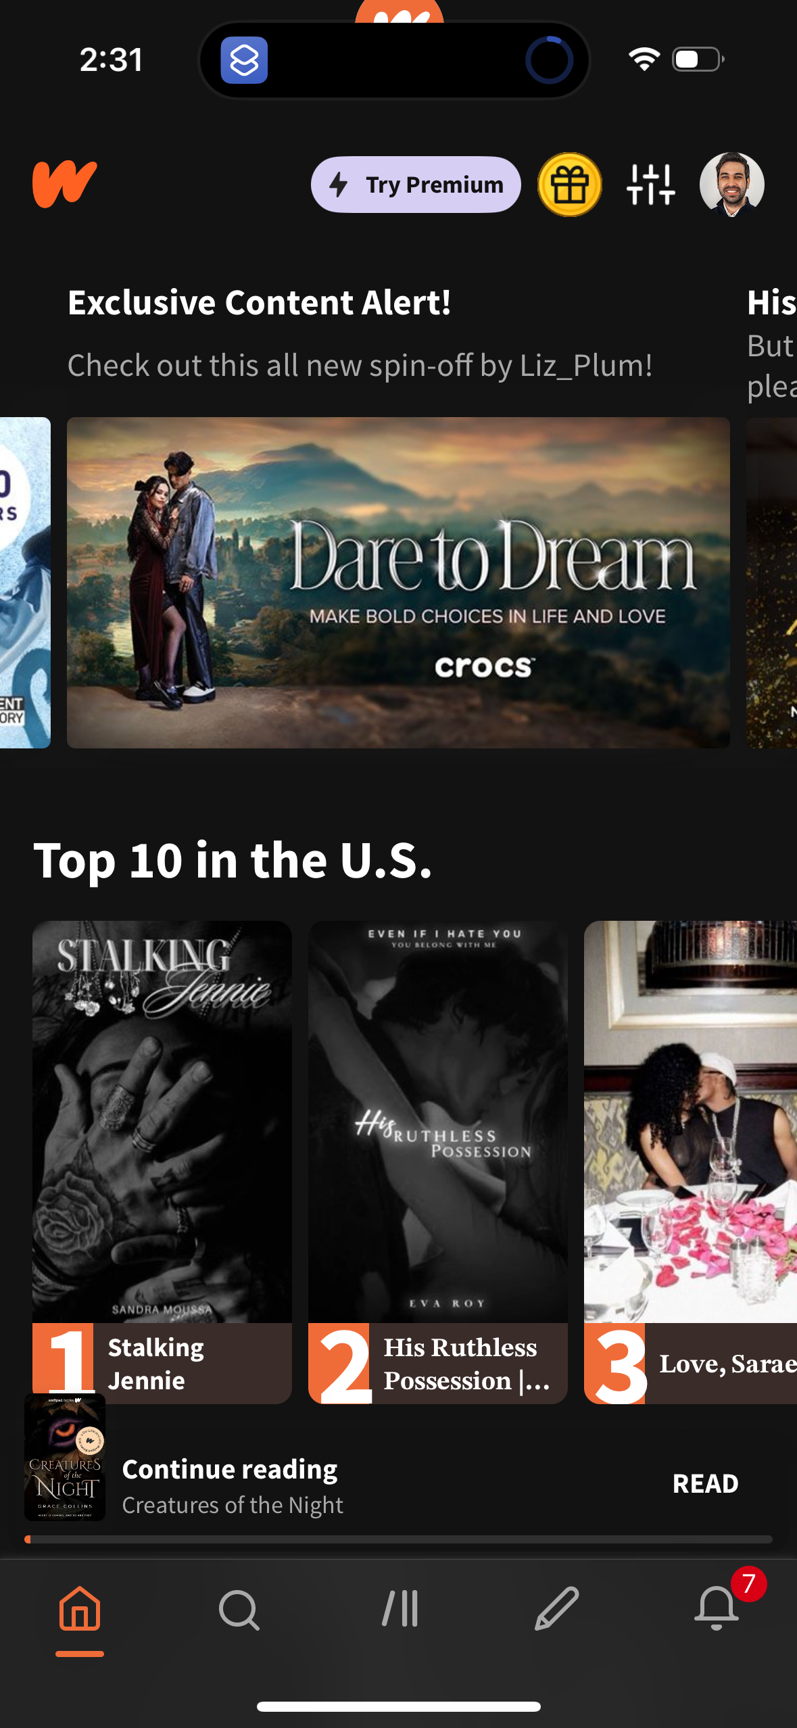This screenshot has height=1728, width=797.
Task: Tap the Top 10 in the U.S. heading
Action: [x=233, y=861]
